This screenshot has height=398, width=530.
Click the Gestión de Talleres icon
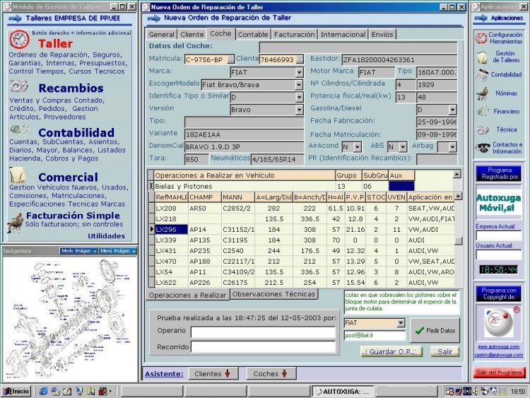point(482,57)
